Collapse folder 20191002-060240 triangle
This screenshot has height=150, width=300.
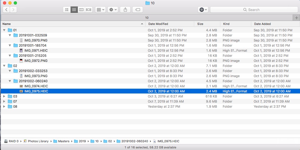coord(10,81)
